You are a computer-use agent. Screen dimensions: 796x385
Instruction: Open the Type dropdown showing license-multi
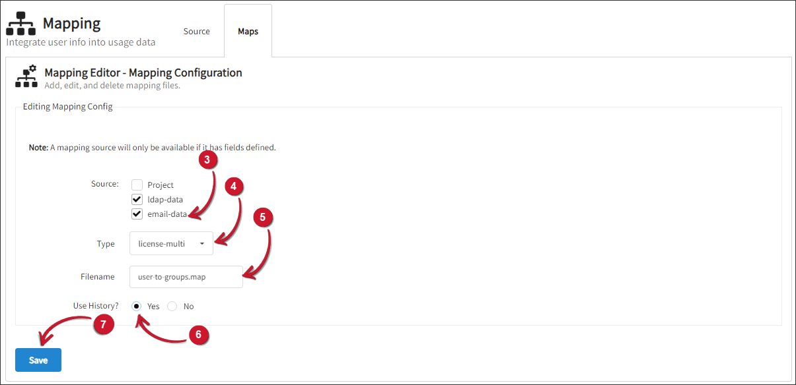[171, 244]
